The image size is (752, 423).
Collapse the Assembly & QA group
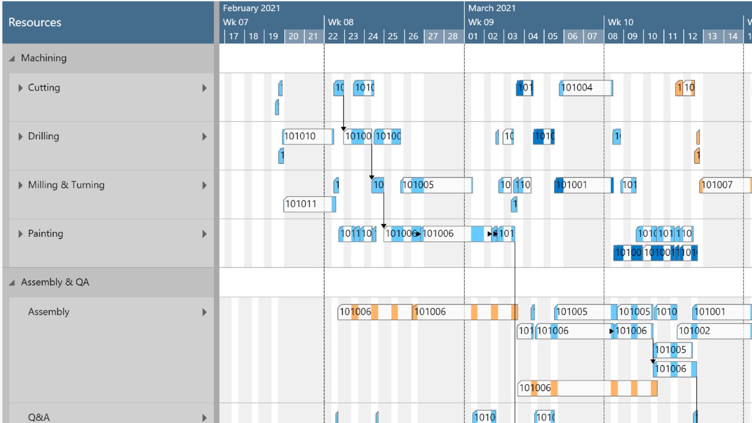(12, 283)
